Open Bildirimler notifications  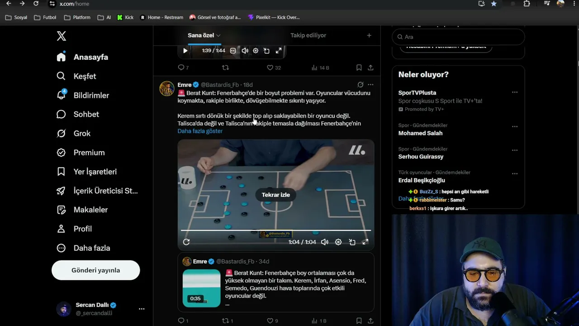point(82,95)
